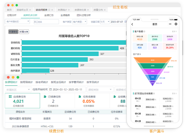185x133 pixels.
Task: Tap the 安排试听 1858 card
Action: pos(170,38)
